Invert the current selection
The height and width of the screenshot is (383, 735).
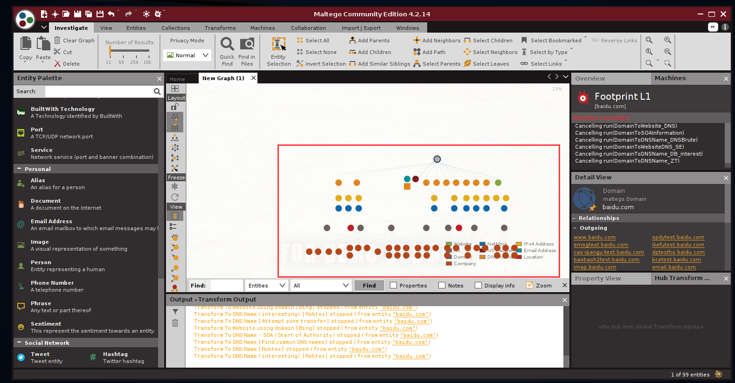click(321, 64)
